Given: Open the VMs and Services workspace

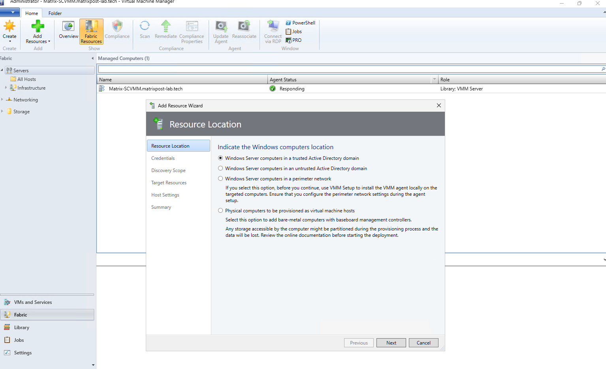Looking at the screenshot, I should [47, 302].
